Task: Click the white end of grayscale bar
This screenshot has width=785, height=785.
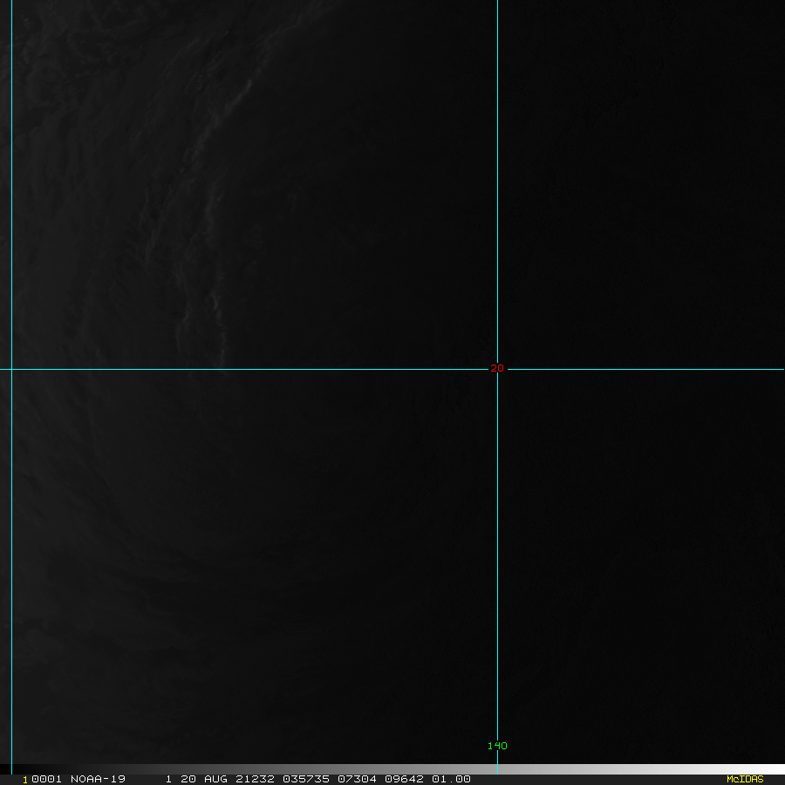Action: [x=772, y=769]
